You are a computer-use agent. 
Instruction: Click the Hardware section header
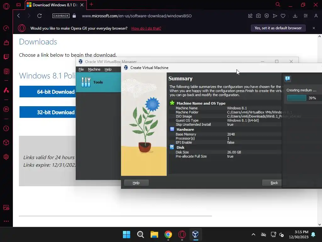185,130
